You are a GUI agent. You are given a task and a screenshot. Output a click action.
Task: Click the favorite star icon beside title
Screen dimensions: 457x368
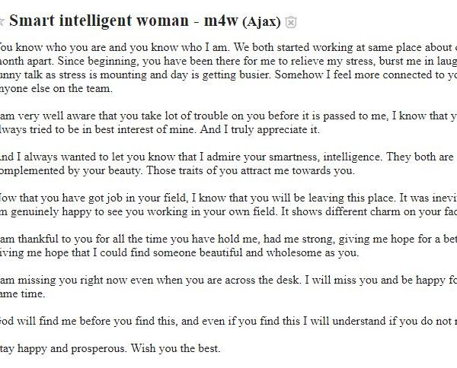pos(2,20)
